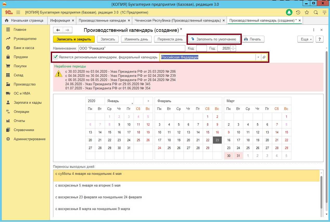The width and height of the screenshot is (330, 222).
Task: Increase the year with stepper up arrow
Action: [x=233, y=47]
